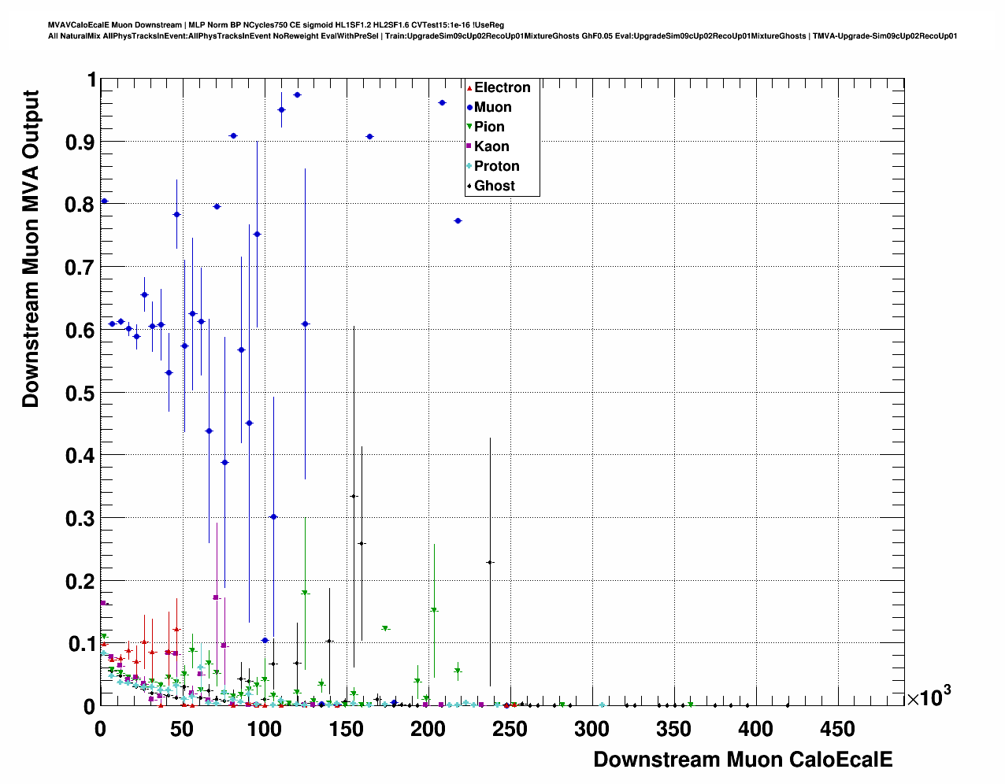Select the Ghost label in the legend
The image size is (1005, 784).
point(494,186)
